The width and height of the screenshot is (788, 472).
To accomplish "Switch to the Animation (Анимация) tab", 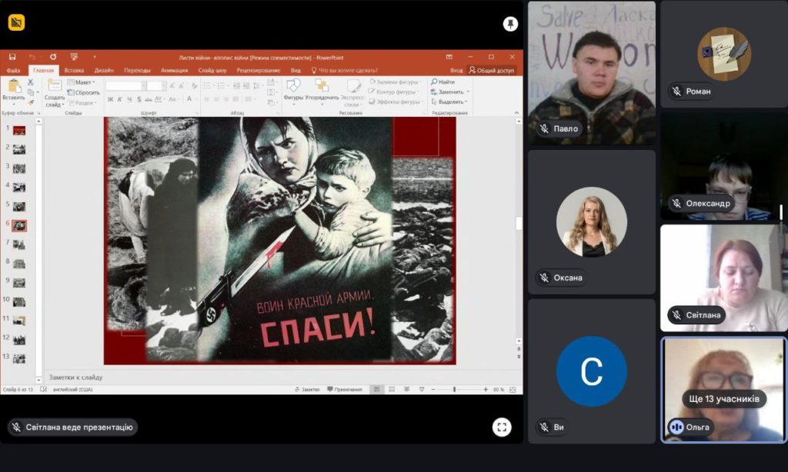I will coord(174,70).
